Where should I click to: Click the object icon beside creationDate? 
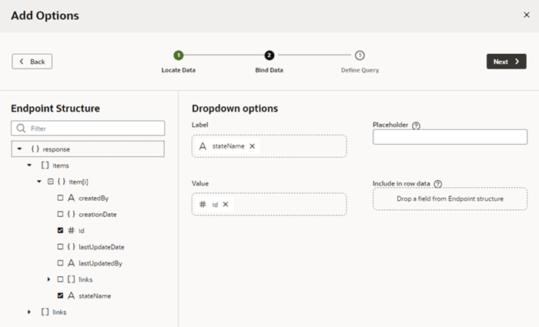point(71,214)
